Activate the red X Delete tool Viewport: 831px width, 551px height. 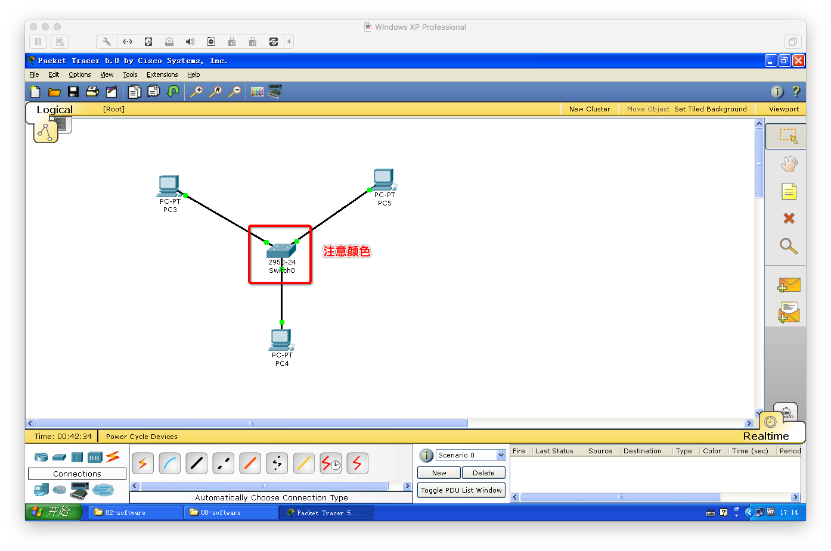click(789, 219)
